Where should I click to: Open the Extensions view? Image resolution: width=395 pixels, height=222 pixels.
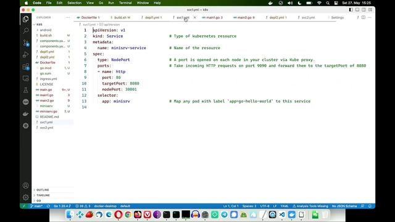(x=25, y=67)
